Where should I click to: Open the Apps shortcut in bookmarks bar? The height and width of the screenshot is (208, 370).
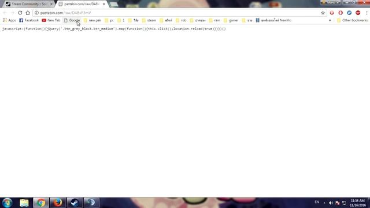pos(9,20)
